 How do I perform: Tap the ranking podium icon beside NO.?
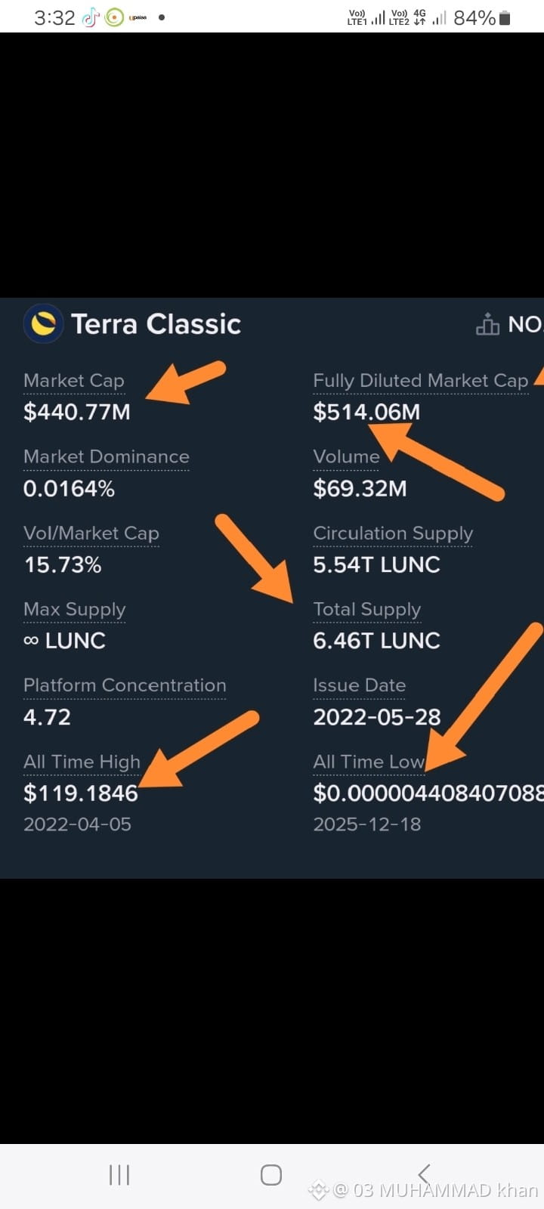[487, 324]
